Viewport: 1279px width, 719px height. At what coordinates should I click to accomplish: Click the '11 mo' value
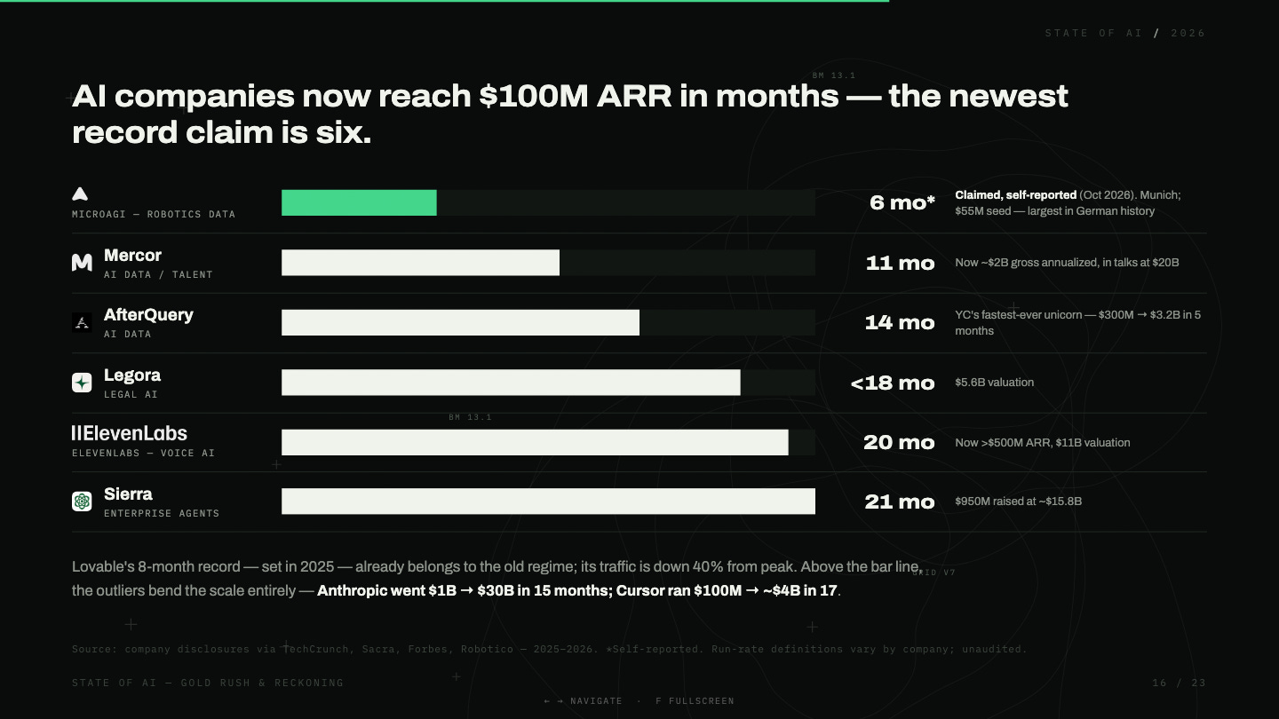[x=900, y=263]
